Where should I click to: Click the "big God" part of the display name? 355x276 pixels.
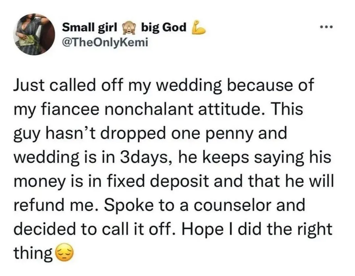pyautogui.click(x=163, y=28)
